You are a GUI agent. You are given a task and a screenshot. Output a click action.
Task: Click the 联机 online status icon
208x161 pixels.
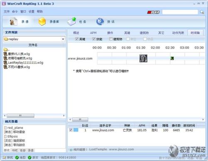pos(5,158)
